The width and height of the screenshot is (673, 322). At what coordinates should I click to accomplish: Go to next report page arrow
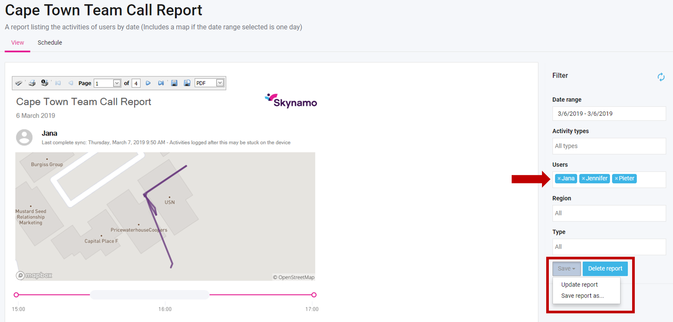pos(148,83)
